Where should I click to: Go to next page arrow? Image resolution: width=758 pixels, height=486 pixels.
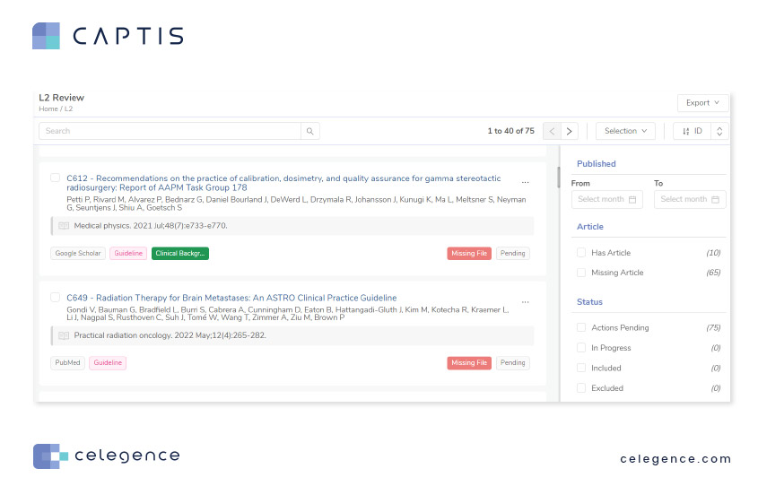point(570,131)
